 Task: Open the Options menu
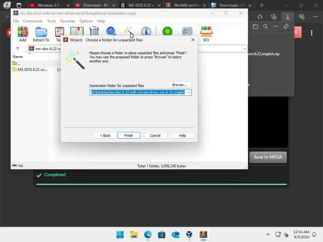click(x=86, y=21)
